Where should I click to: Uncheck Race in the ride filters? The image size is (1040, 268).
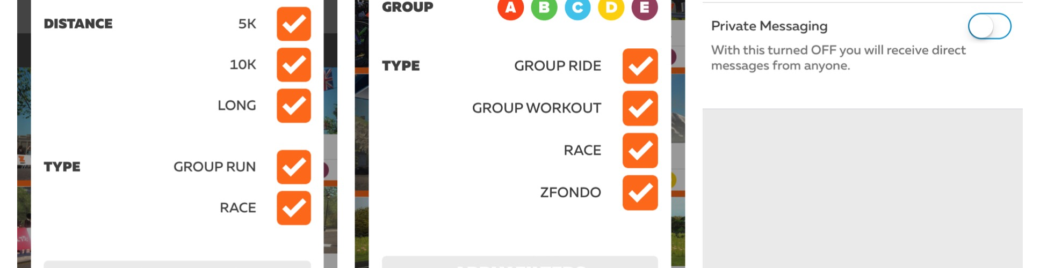[640, 151]
